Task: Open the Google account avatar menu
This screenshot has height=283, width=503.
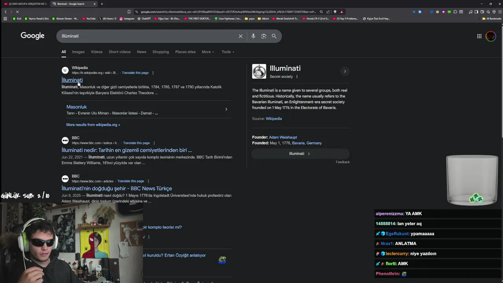Action: tap(491, 36)
